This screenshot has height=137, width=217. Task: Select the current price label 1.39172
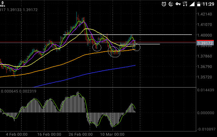[205, 43]
